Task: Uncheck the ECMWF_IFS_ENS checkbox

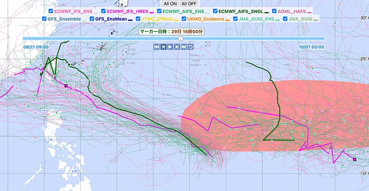Action: coord(51,11)
